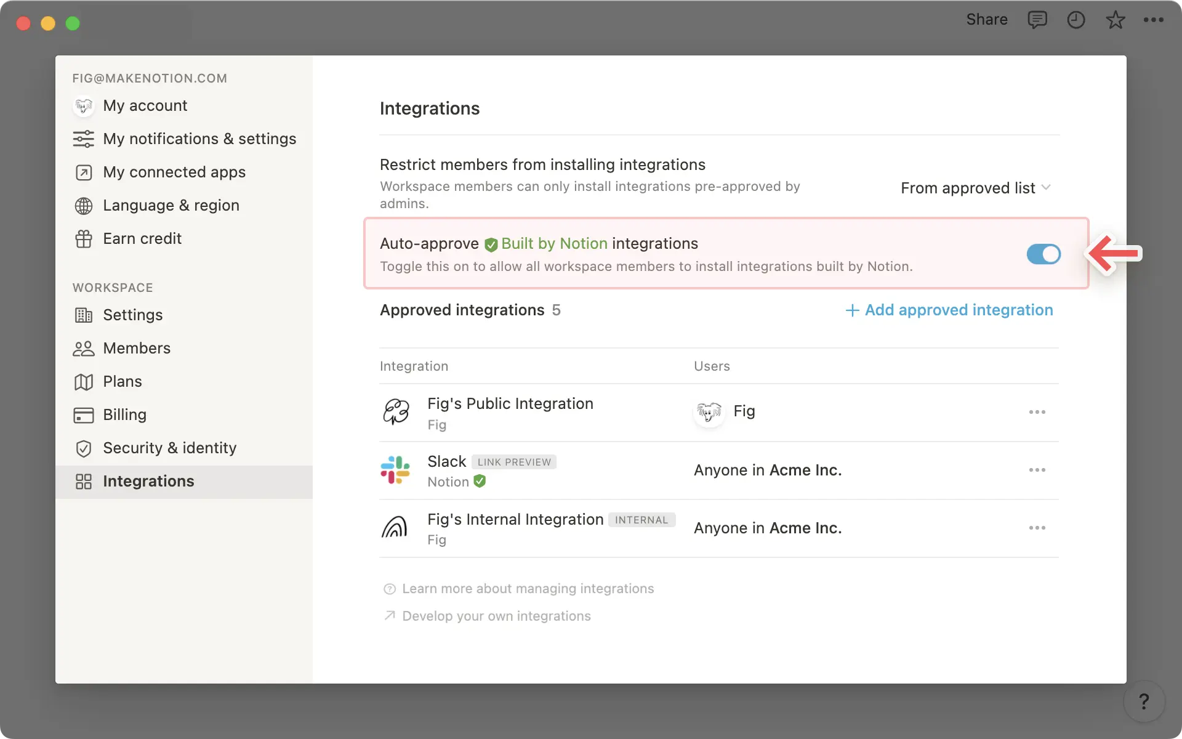1182x739 pixels.
Task: Open the Members settings section
Action: click(x=137, y=348)
